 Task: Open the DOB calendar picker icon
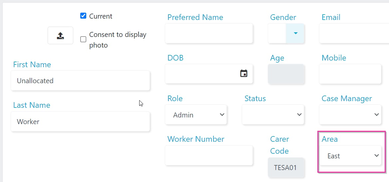[243, 74]
